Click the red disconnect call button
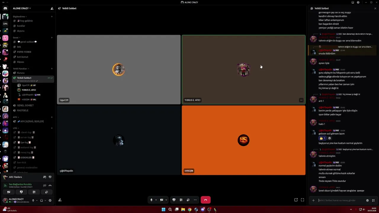379x213 pixels. pyautogui.click(x=205, y=200)
